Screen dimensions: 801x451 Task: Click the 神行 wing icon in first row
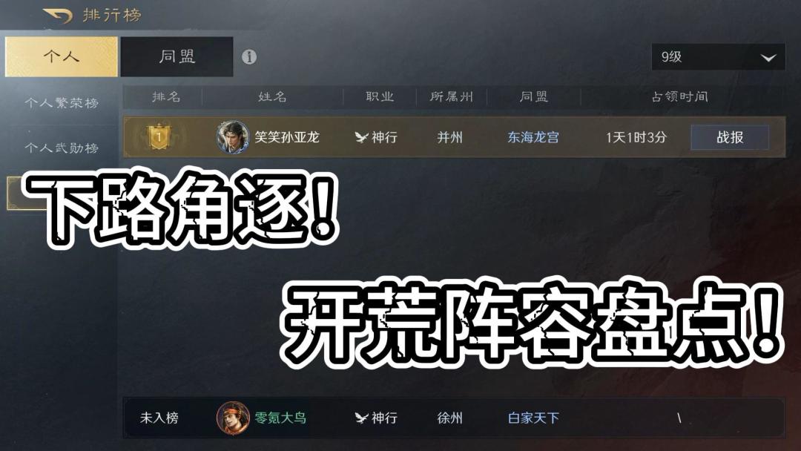[362, 137]
